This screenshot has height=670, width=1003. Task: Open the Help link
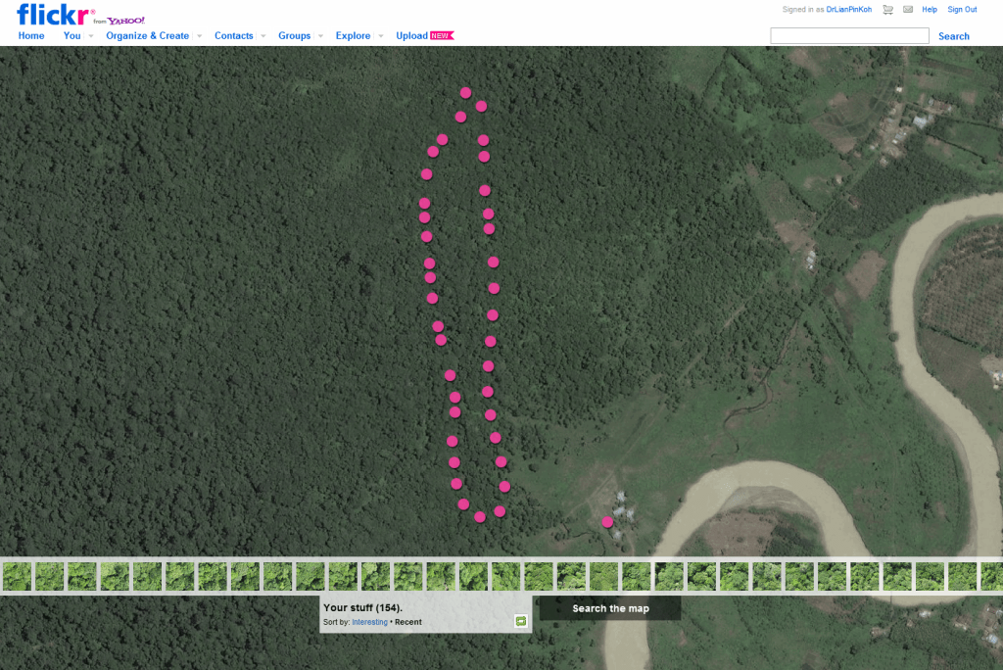point(930,10)
